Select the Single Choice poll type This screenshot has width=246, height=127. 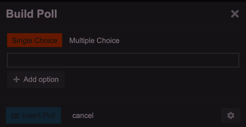click(x=34, y=40)
